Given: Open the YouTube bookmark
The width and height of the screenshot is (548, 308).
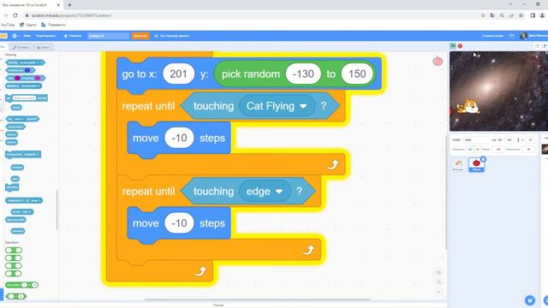Looking at the screenshot, I should 8,25.
